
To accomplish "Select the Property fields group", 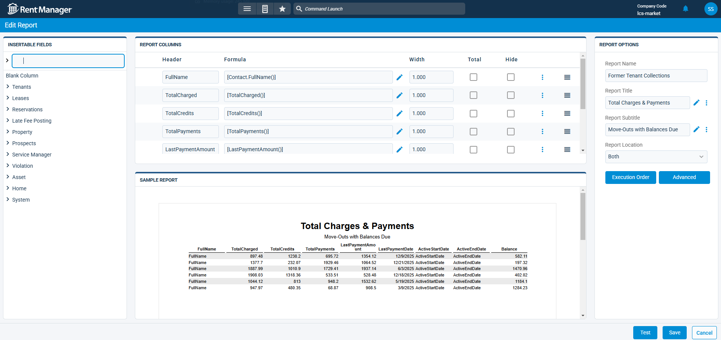I will pyautogui.click(x=23, y=132).
